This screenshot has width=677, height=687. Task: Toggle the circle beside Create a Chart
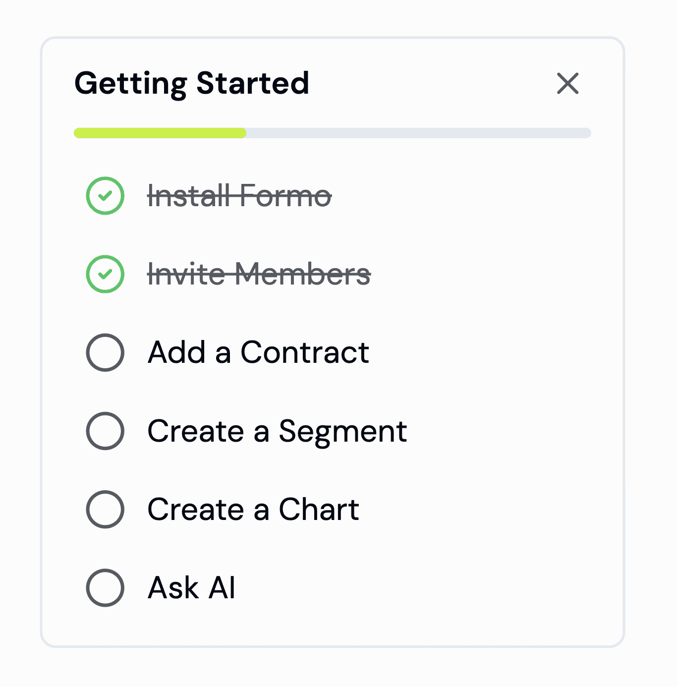click(105, 509)
